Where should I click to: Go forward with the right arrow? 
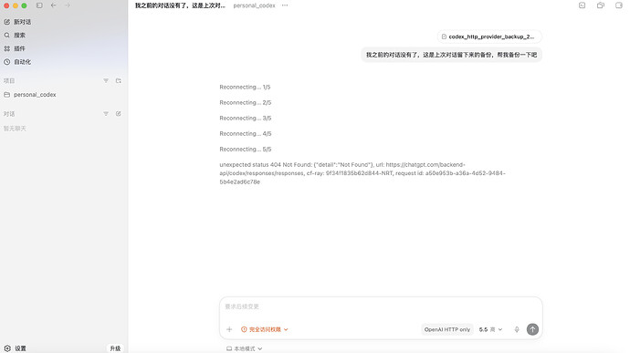[x=68, y=5]
